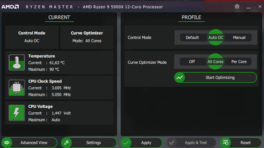Click the current temperature 61,63 °C value
Image resolution: width=264 pixels, height=148 pixels.
57,63
